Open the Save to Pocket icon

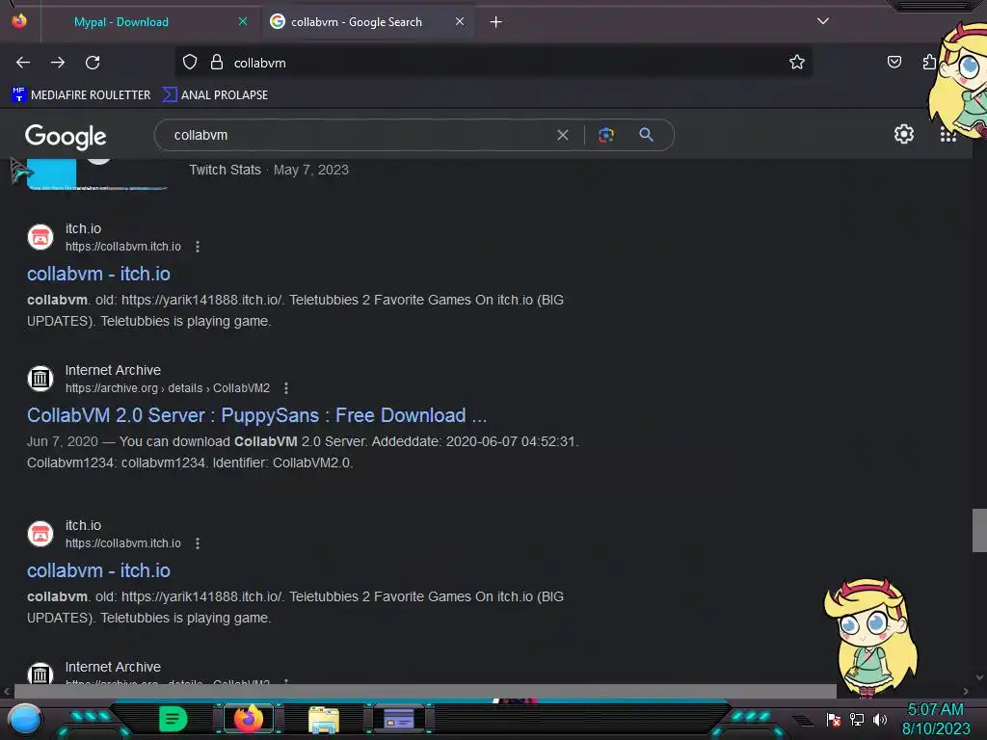point(894,62)
